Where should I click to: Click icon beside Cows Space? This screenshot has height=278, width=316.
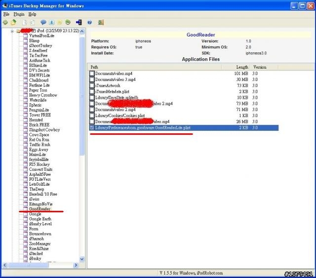pos(25,135)
